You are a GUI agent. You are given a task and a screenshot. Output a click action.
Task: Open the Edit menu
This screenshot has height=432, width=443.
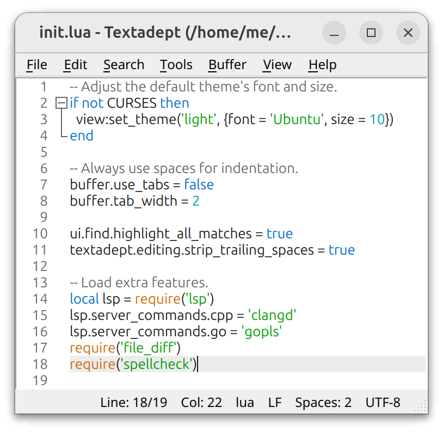[x=75, y=65]
